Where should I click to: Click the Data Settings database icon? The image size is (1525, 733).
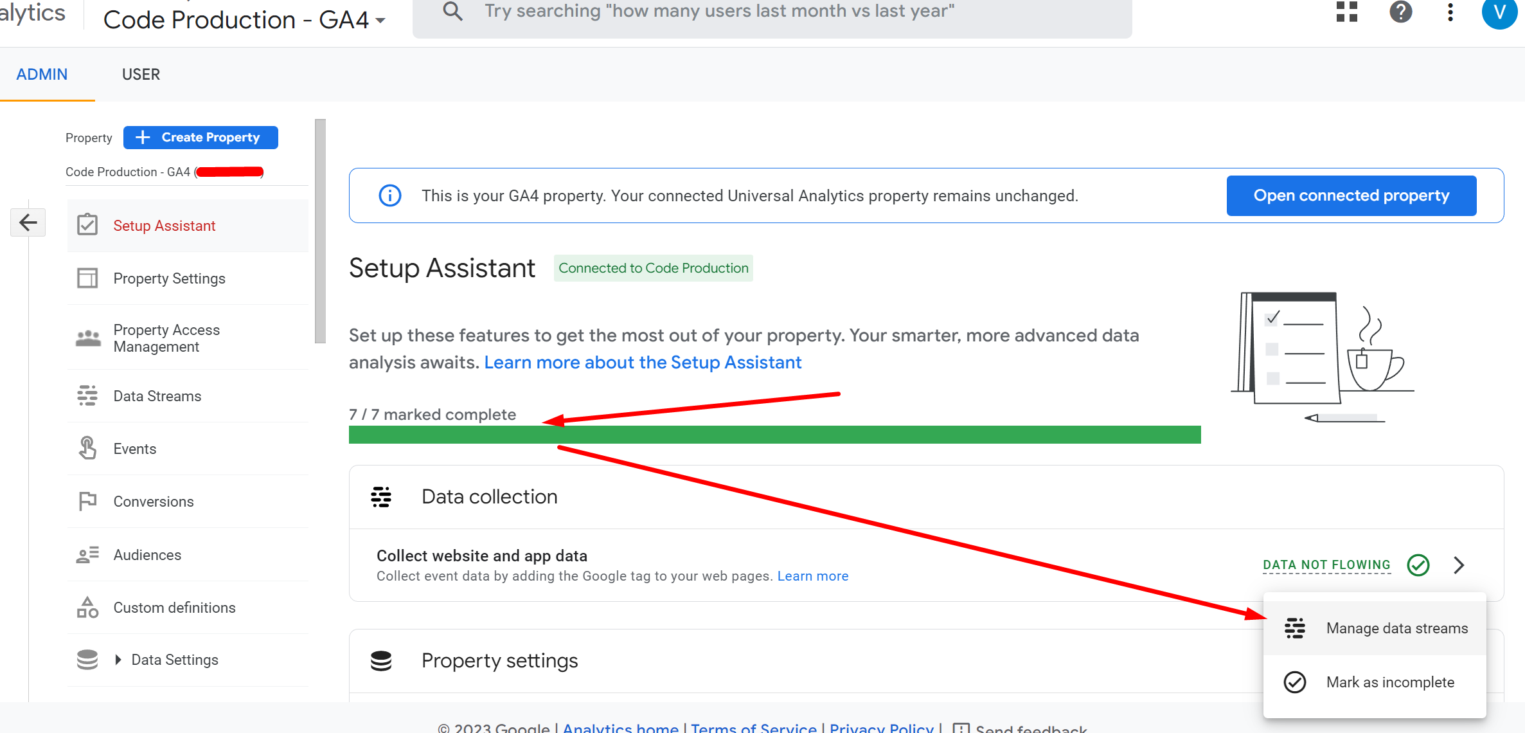tap(87, 660)
